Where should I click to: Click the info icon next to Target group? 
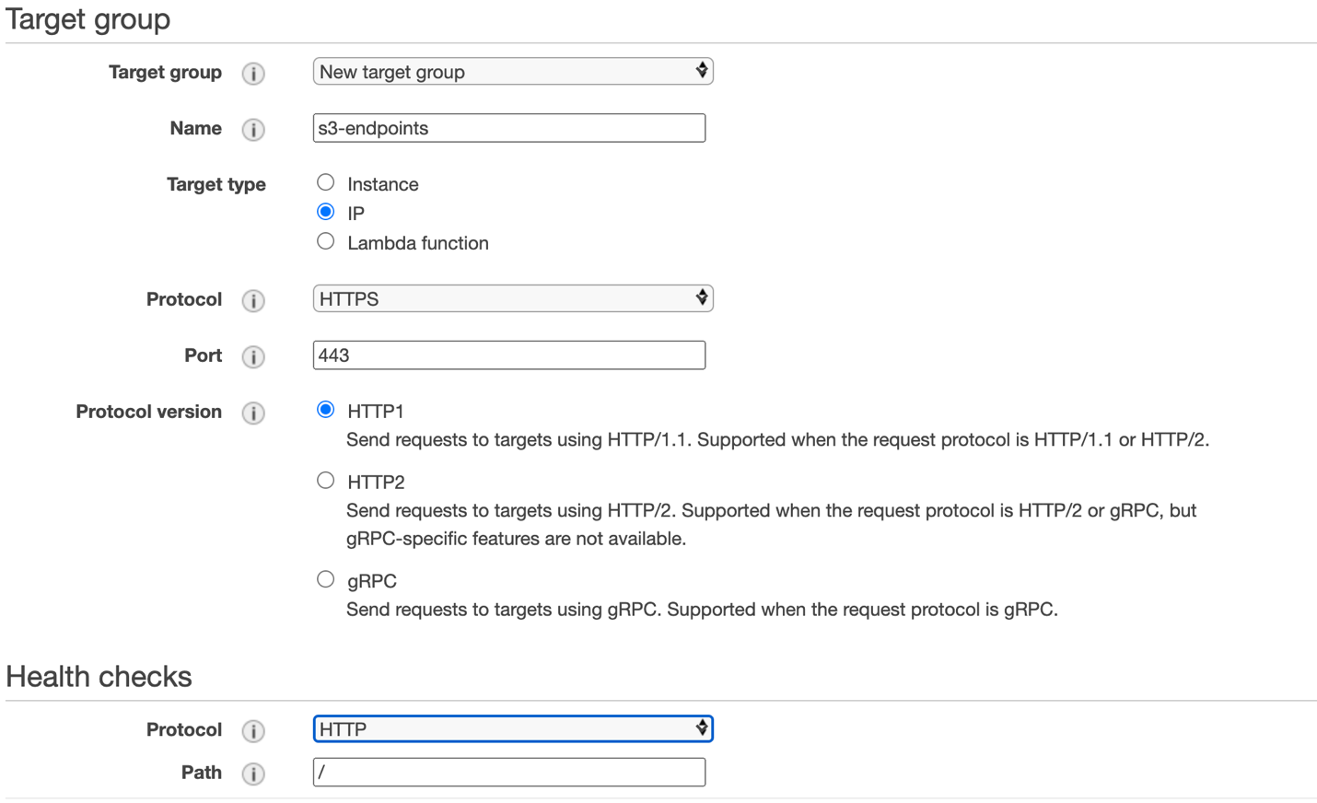[252, 74]
